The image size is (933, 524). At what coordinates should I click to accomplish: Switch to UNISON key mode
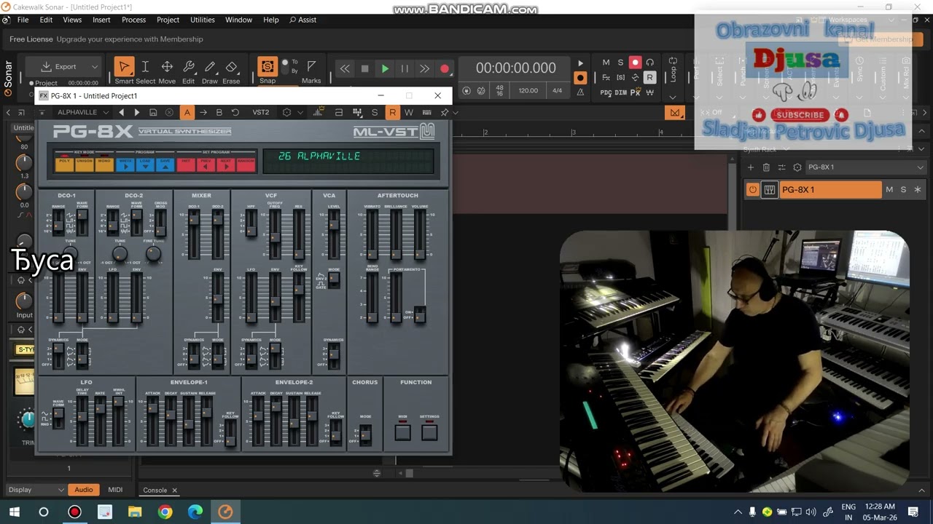[x=85, y=164]
